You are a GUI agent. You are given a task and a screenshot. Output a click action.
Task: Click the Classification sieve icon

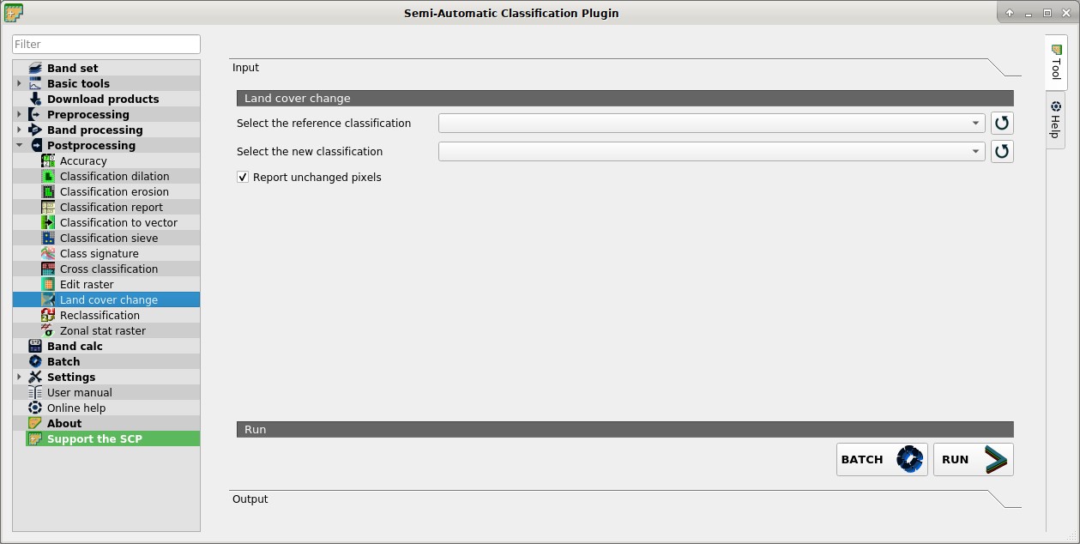[x=48, y=238]
